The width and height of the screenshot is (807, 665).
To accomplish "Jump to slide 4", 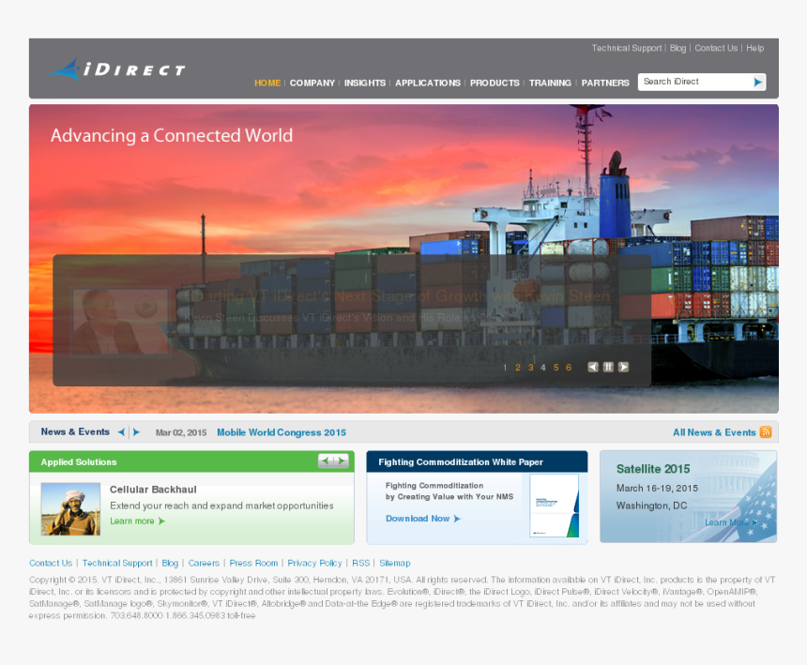I will pos(543,368).
